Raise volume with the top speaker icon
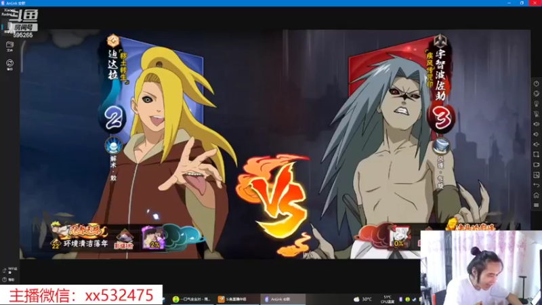The height and width of the screenshot is (305, 542). 536,124
